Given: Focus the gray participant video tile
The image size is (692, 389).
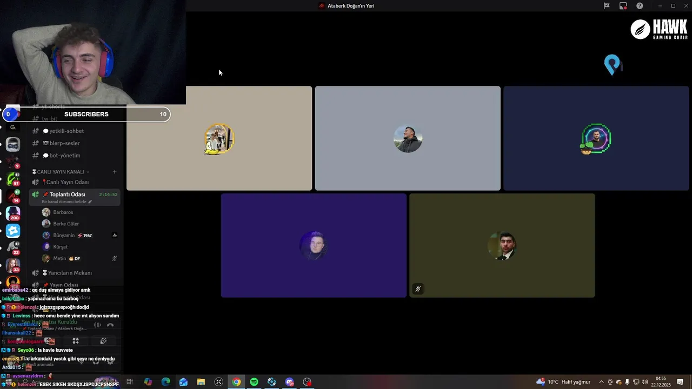Looking at the screenshot, I should (x=408, y=138).
